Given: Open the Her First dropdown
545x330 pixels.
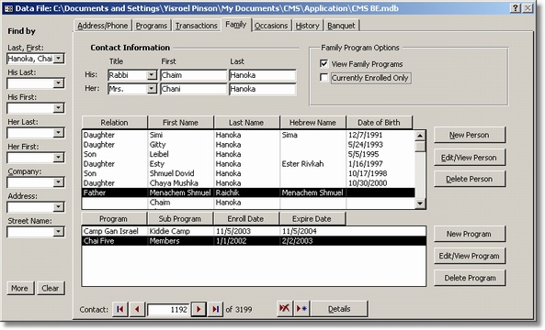Looking at the screenshot, I should pos(59,158).
